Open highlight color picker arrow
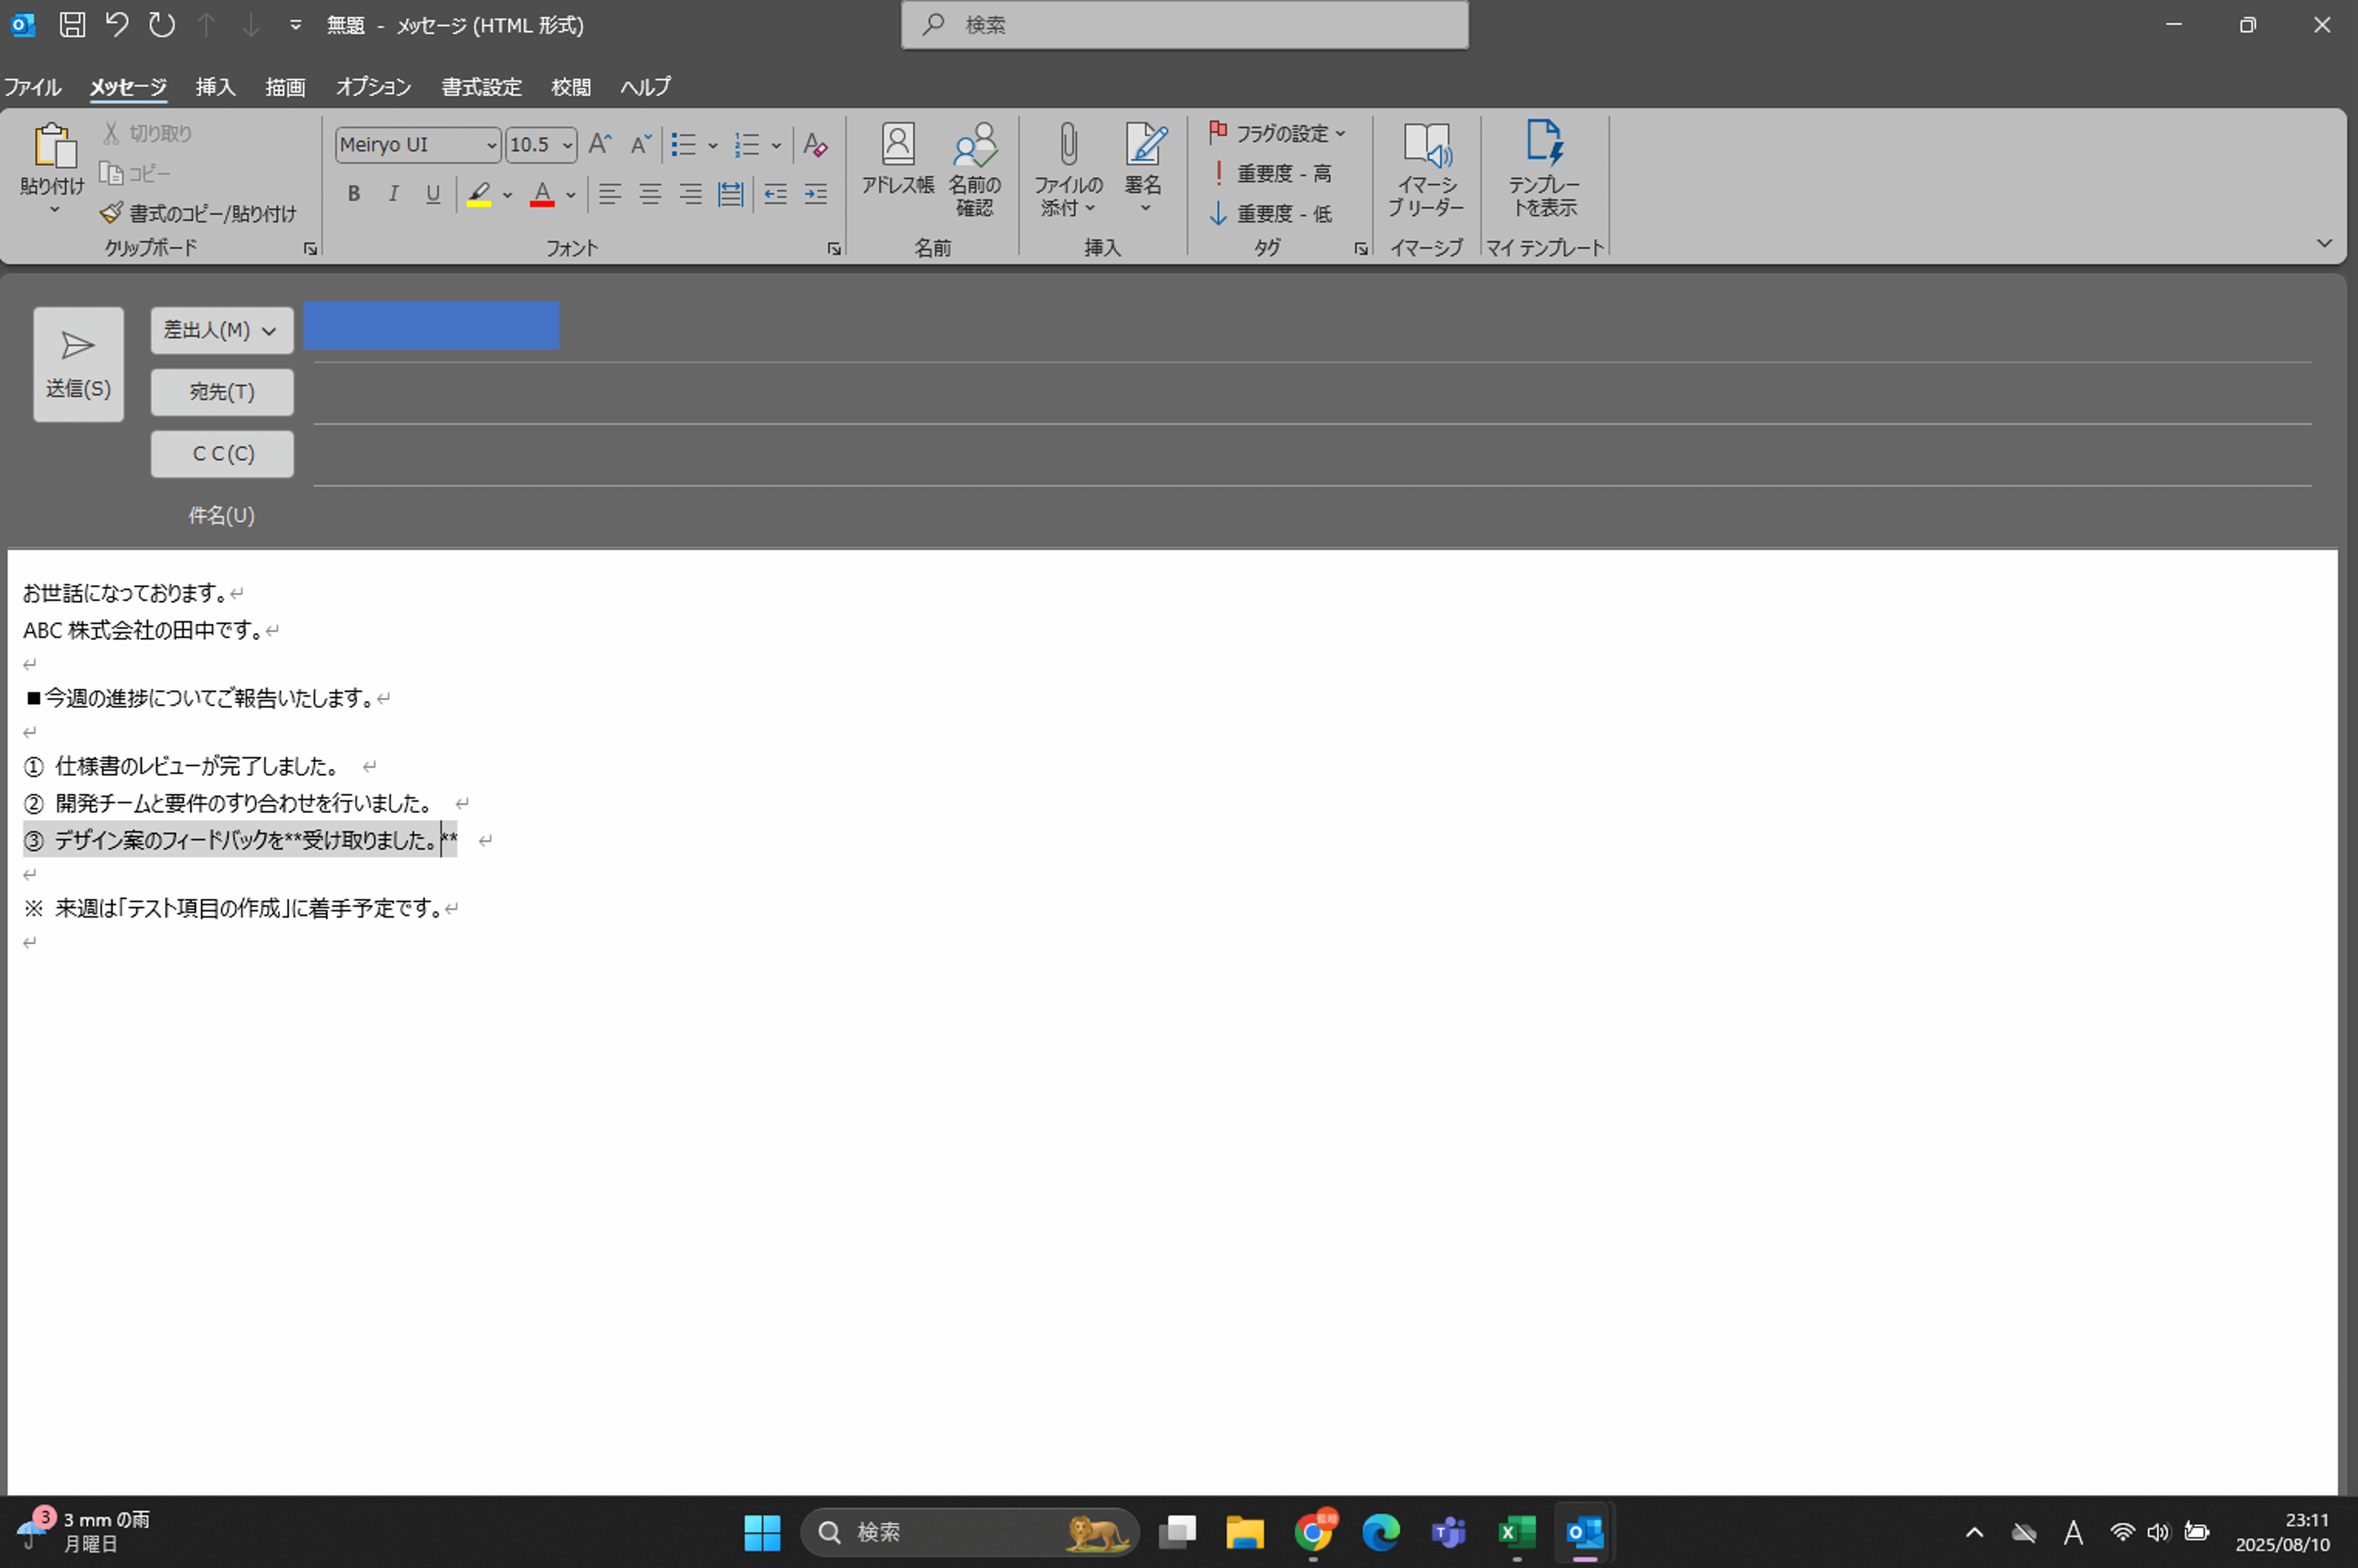The image size is (2358, 1568). point(508,195)
